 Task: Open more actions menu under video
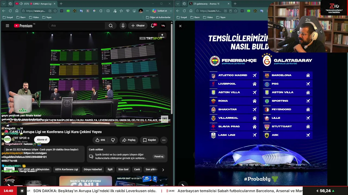point(164,140)
